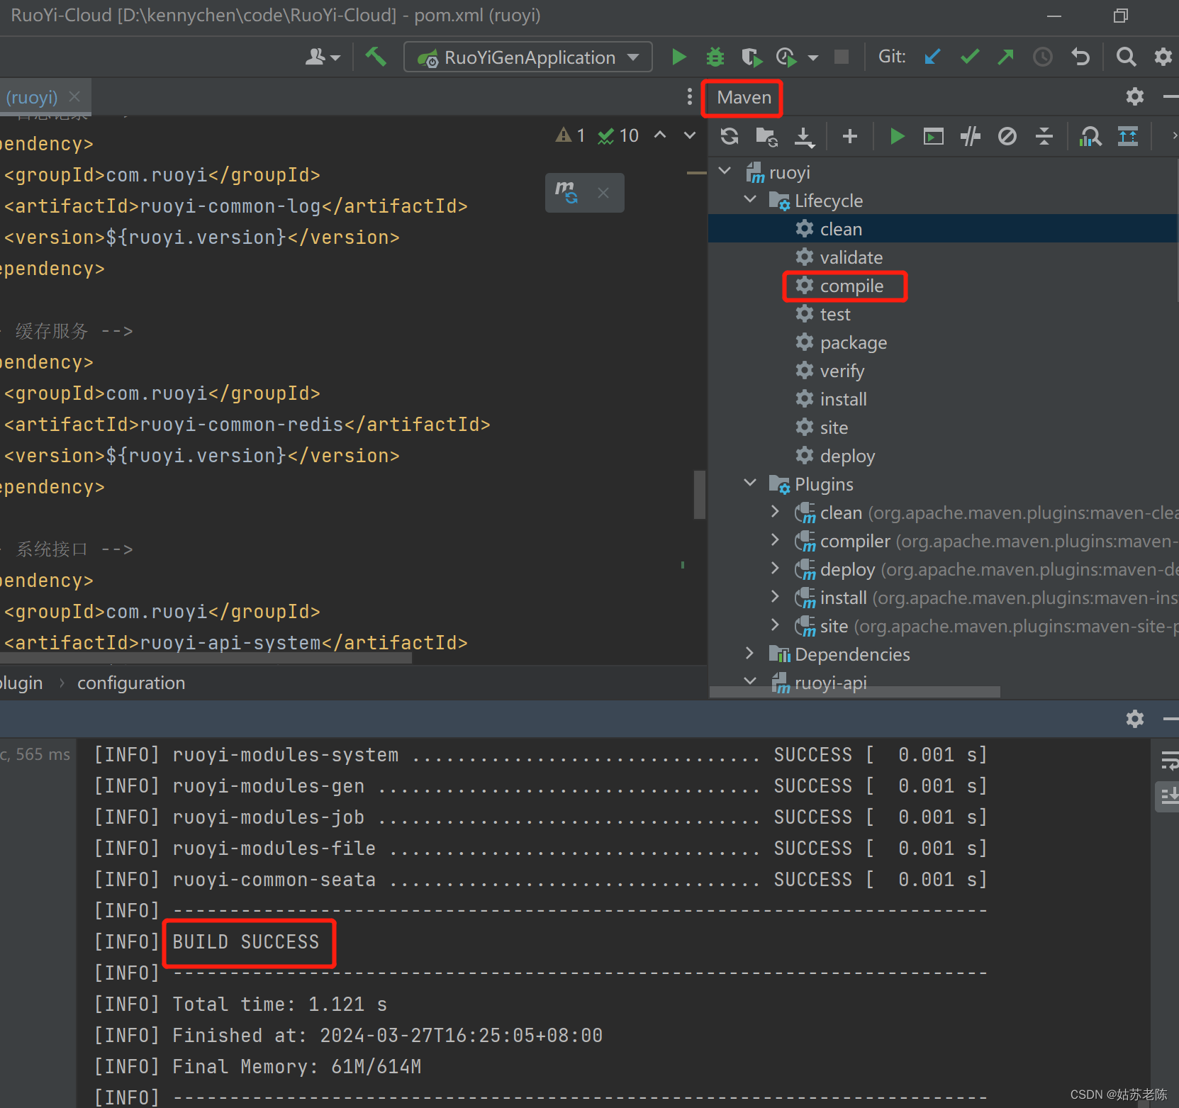
Task: Click the Rollback undo arrow icon
Action: coord(1080,57)
